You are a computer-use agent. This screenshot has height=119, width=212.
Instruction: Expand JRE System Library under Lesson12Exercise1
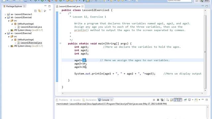click(x=9, y=30)
